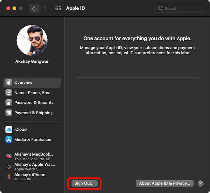Click the Akshay Gangwar name text
This screenshot has width=210, height=193.
pos(32,61)
